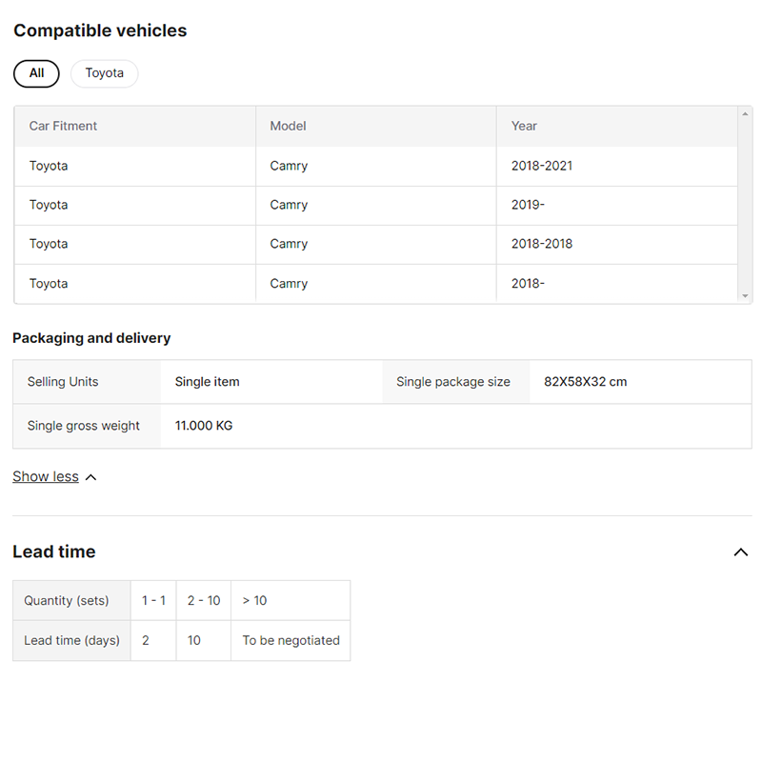This screenshot has width=762, height=762.
Task: Click the "Model" column header
Action: point(288,126)
